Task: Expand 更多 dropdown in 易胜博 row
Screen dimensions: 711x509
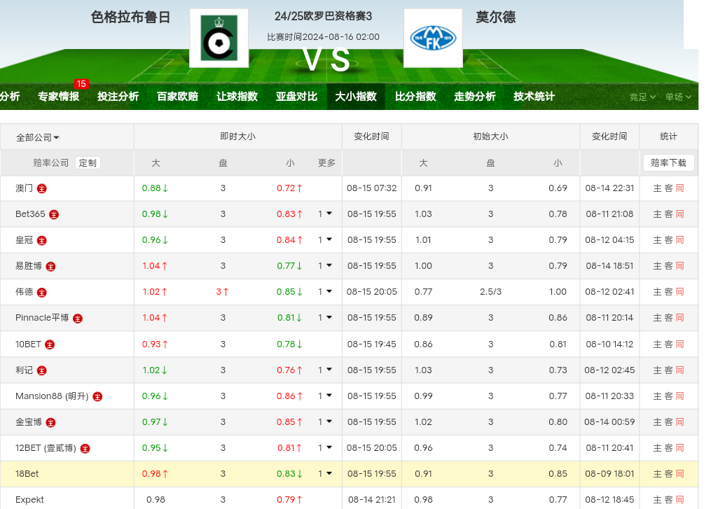Action: [x=325, y=265]
